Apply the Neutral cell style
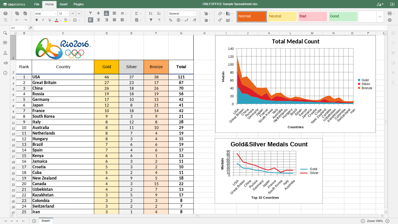This screenshot has width=398, height=224. click(x=282, y=16)
